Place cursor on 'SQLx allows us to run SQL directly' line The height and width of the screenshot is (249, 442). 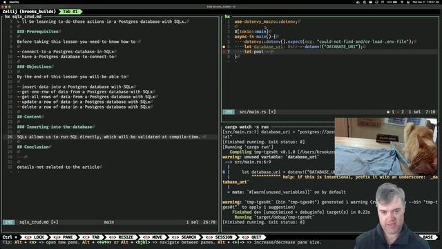[110, 137]
